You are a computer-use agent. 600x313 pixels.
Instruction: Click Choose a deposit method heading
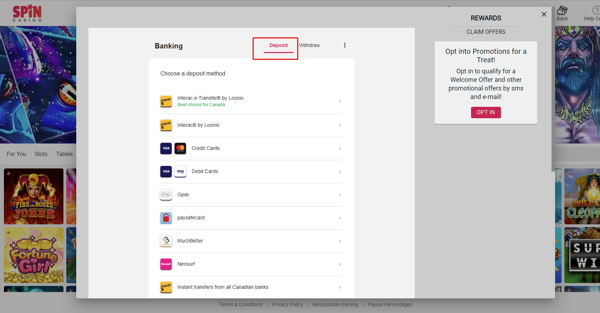tap(193, 74)
